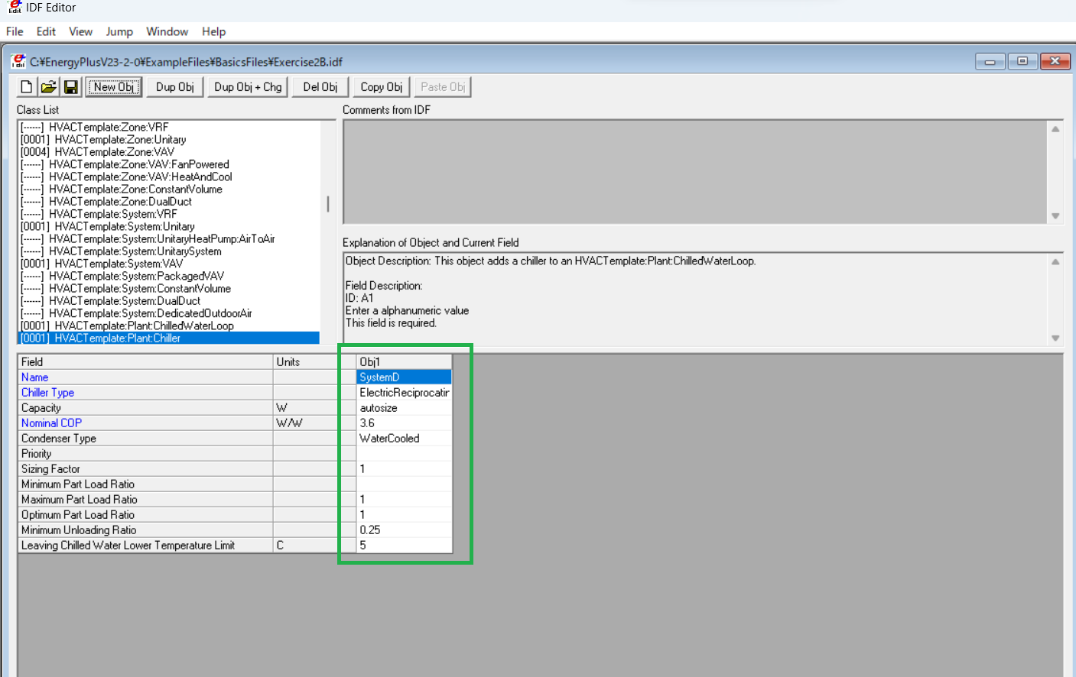Select HVACTemplate:Zone:ConstantVolume class
1076x677 pixels.
[x=168, y=189]
